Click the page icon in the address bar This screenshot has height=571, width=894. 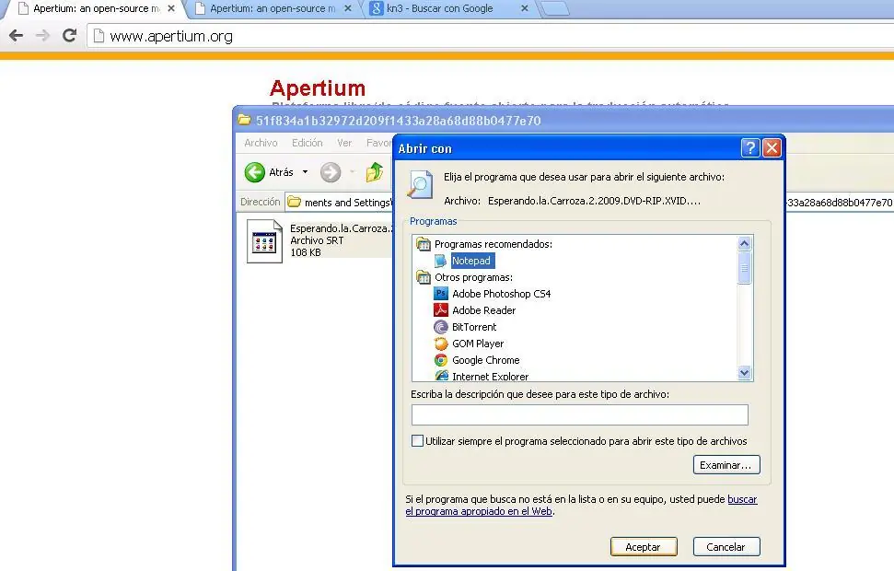(99, 36)
